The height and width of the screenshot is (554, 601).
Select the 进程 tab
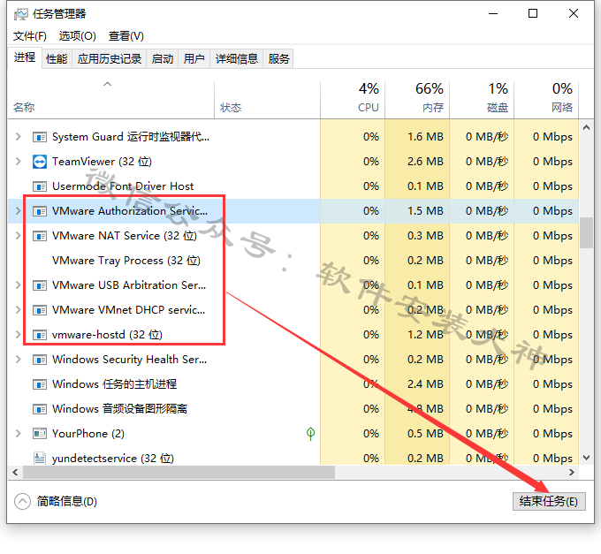click(25, 57)
